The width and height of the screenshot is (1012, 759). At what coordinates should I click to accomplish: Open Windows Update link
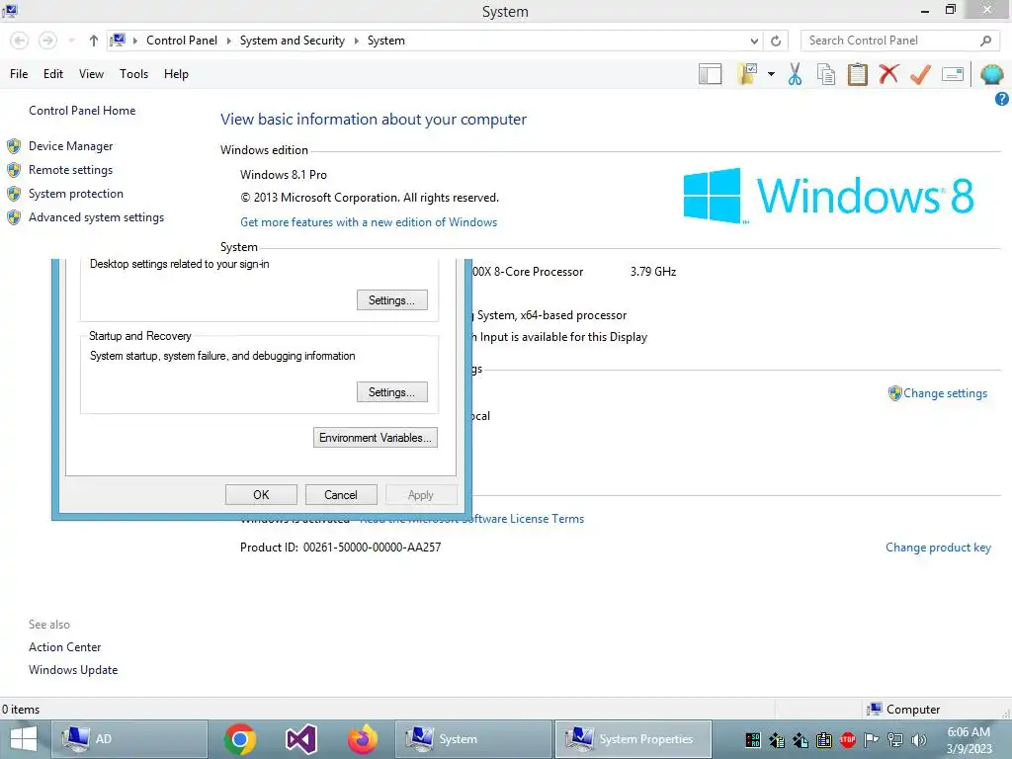pyautogui.click(x=73, y=670)
